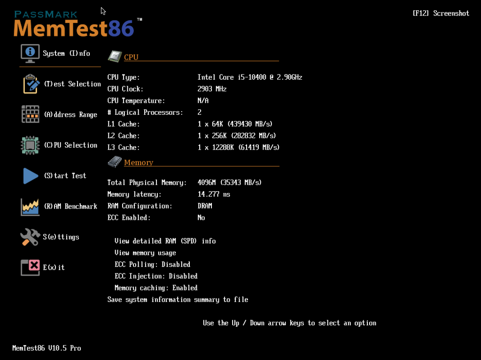Viewport: 481px width, 360px height.
Task: Click the Total Physical Memory: label
Action: [x=147, y=183]
